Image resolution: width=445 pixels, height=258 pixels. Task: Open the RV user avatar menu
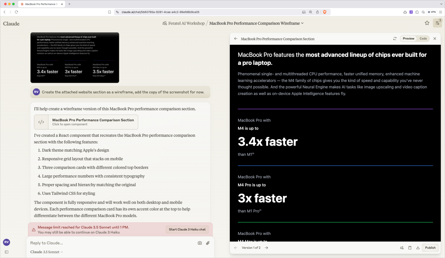7,242
